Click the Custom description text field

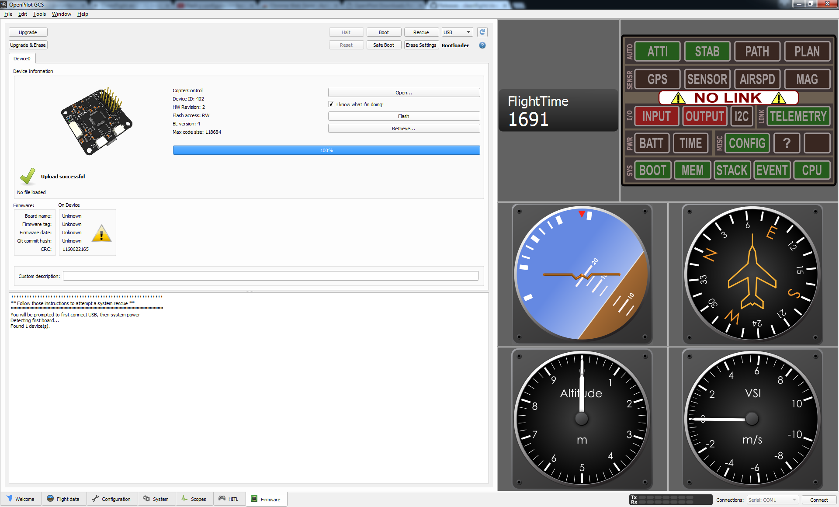(270, 276)
